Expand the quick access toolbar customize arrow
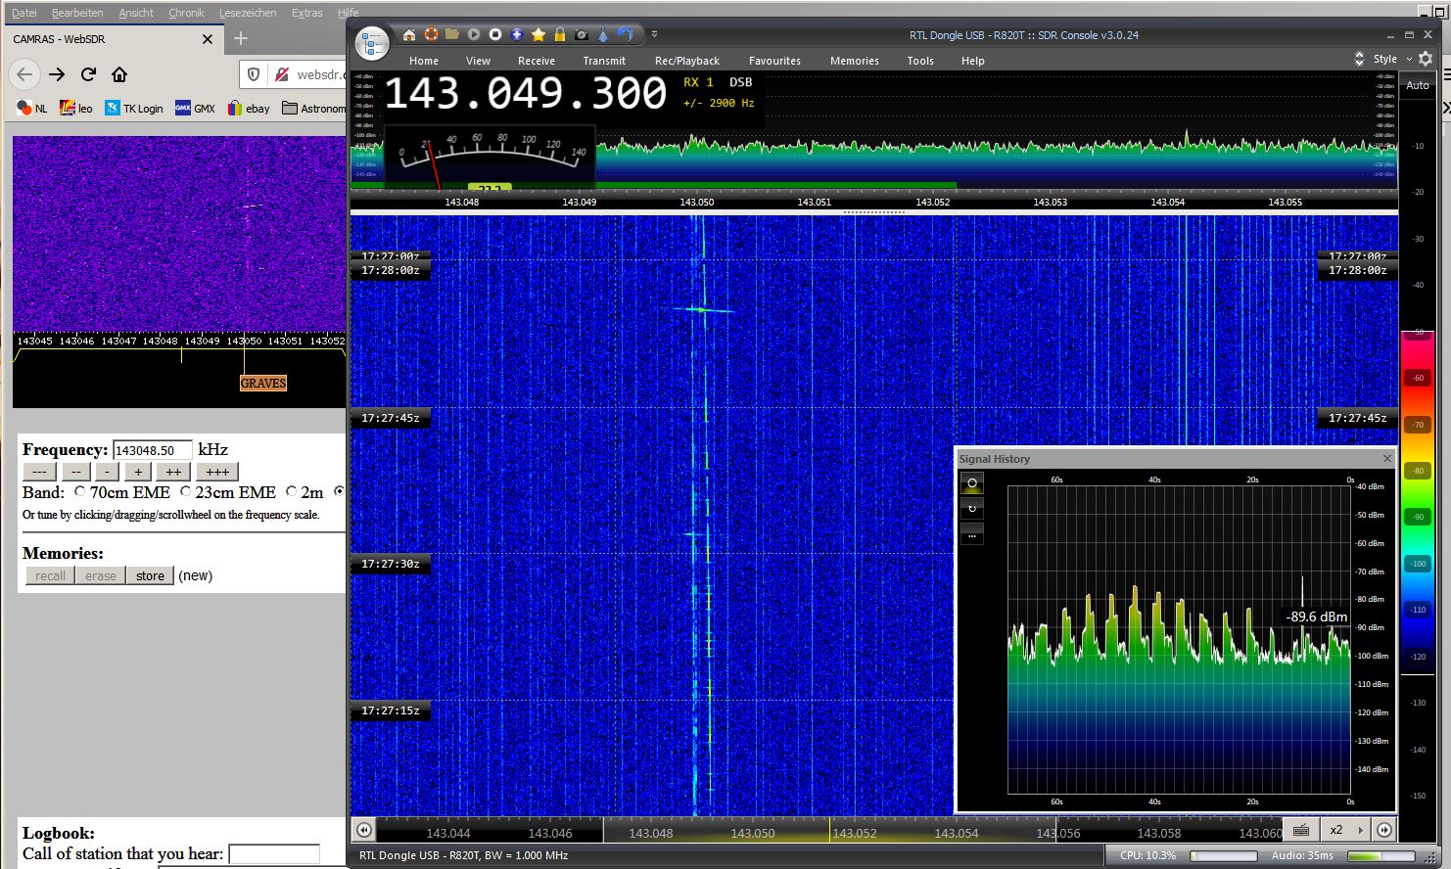This screenshot has height=869, width=1451. pos(655,34)
